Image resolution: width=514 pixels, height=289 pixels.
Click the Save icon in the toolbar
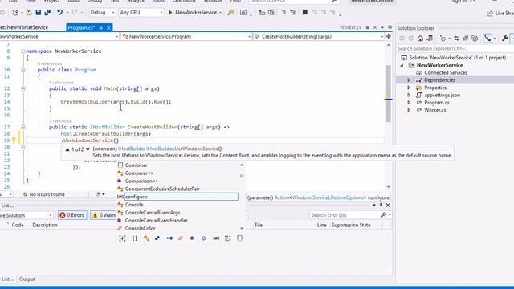pyautogui.click(x=39, y=13)
